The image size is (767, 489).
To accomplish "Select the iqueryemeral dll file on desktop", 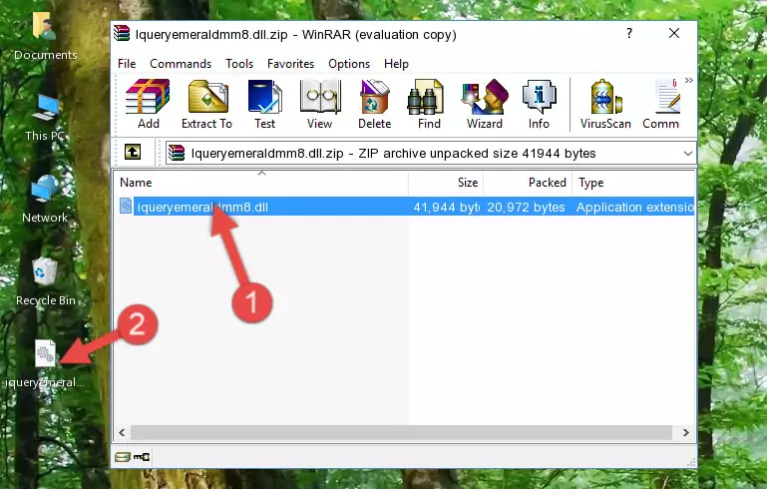I will click(x=45, y=364).
